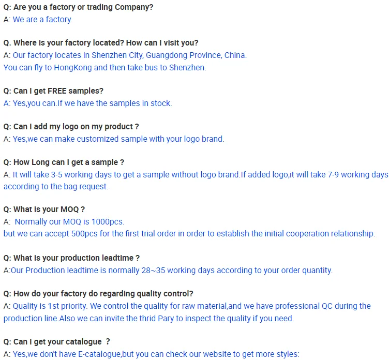
Task: Click the 'Yes,you can.If we have the samples in stock' answer
Action: 87,103
